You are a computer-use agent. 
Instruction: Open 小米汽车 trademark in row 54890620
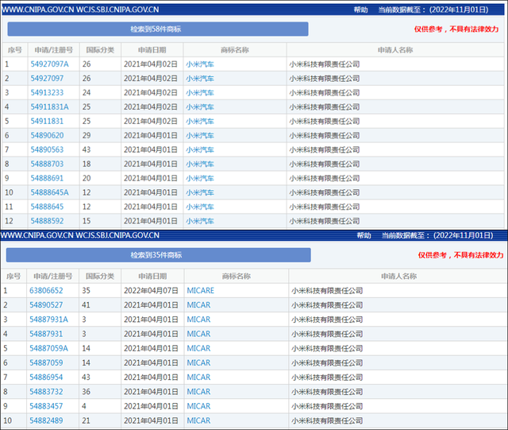pos(200,136)
